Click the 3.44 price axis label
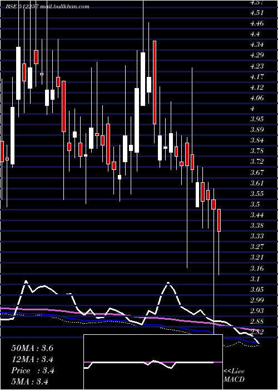 [x=257, y=215]
